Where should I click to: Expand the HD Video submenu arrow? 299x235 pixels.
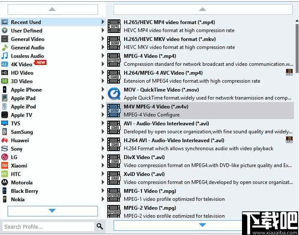pos(103,73)
